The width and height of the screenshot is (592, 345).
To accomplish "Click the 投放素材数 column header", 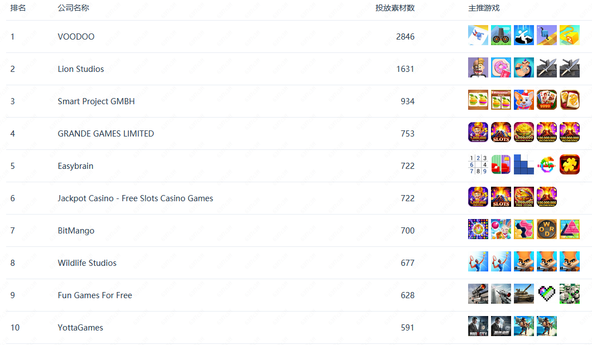I will (x=395, y=8).
